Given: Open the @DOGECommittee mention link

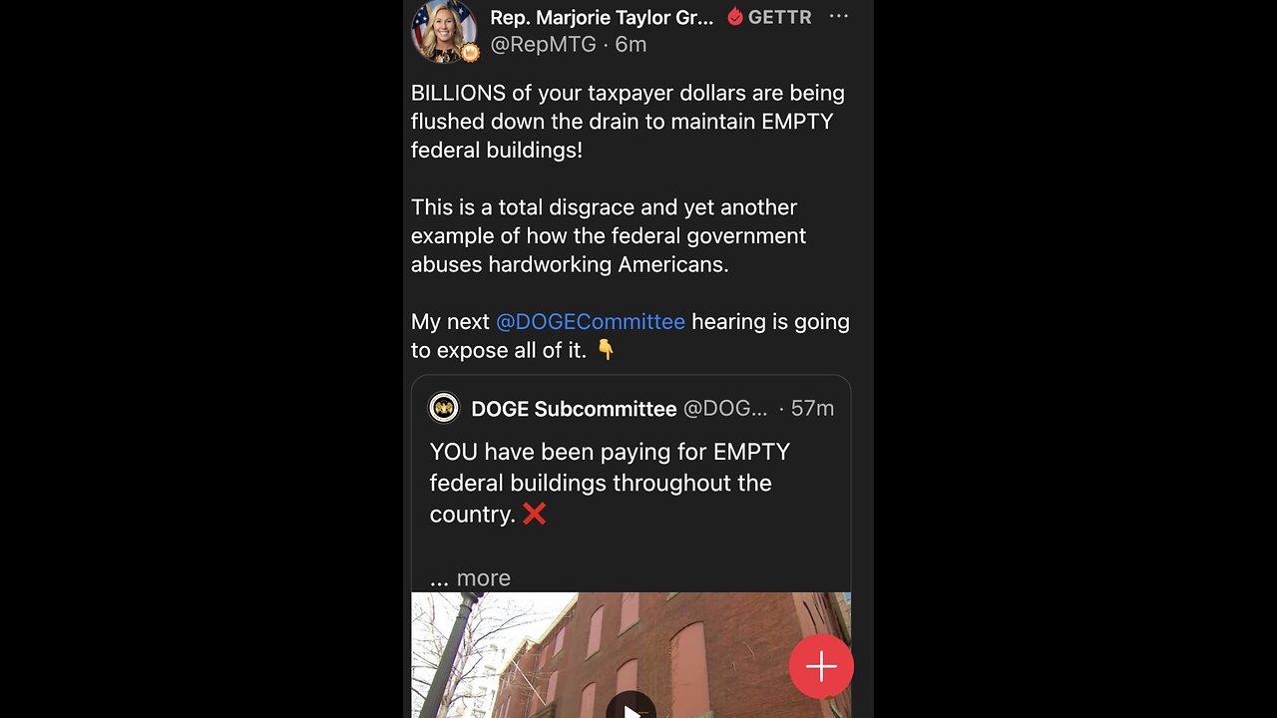Looking at the screenshot, I should click(x=591, y=322).
